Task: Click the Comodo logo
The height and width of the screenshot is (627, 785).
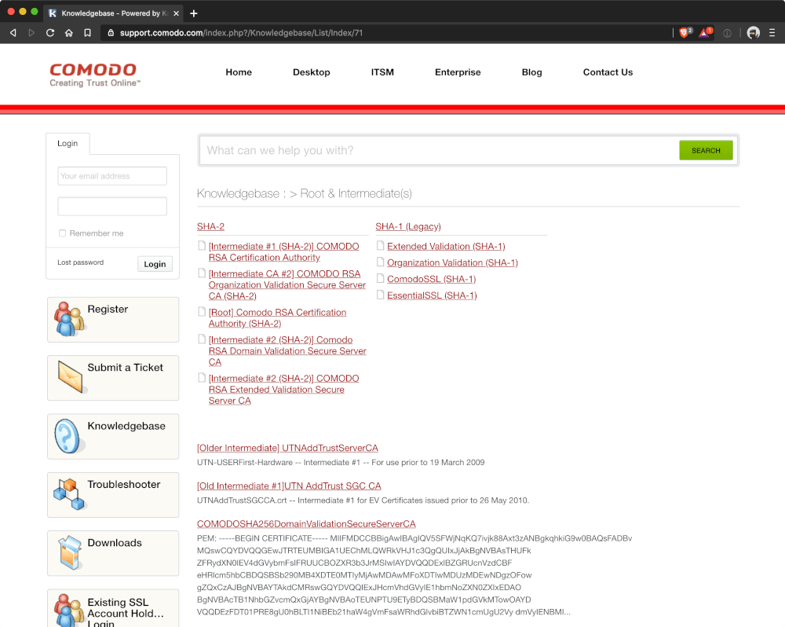Action: [x=94, y=75]
